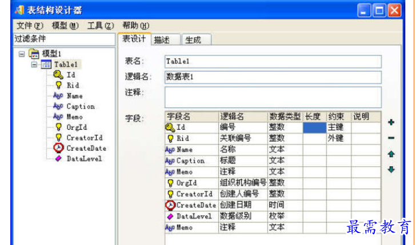Click the bulb icon in Rid grid row
The image size is (416, 245).
170,138
